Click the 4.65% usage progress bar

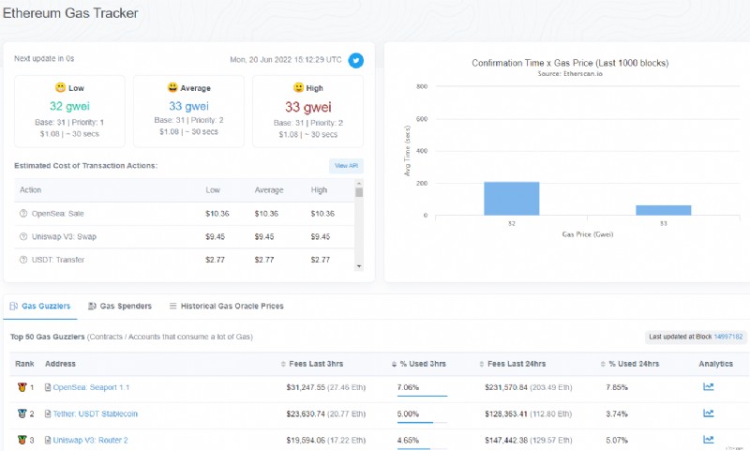coord(422,448)
